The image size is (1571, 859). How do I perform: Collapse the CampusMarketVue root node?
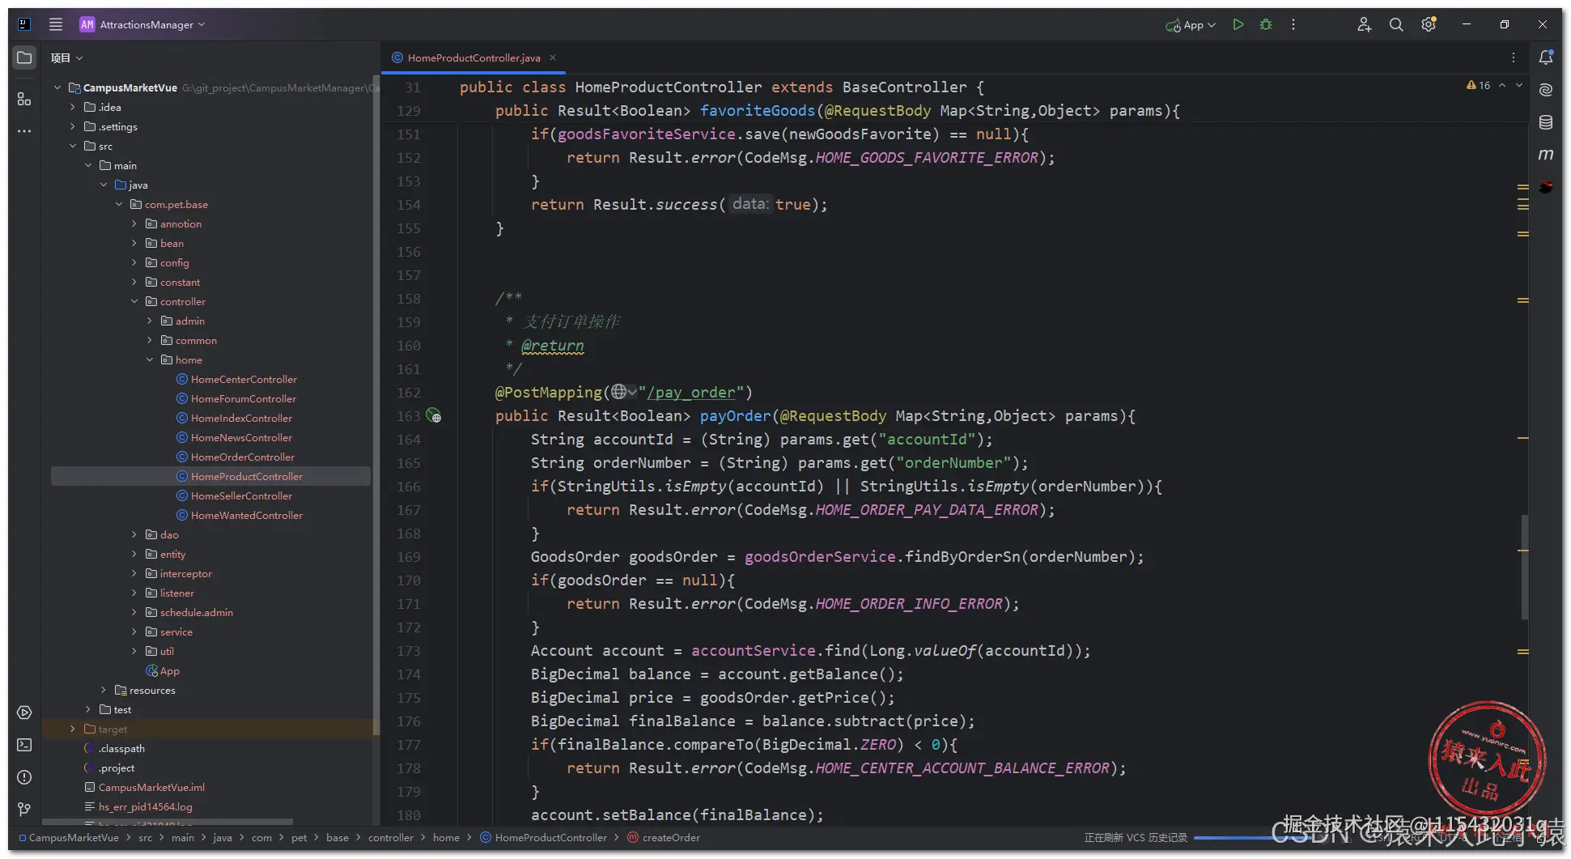57,87
